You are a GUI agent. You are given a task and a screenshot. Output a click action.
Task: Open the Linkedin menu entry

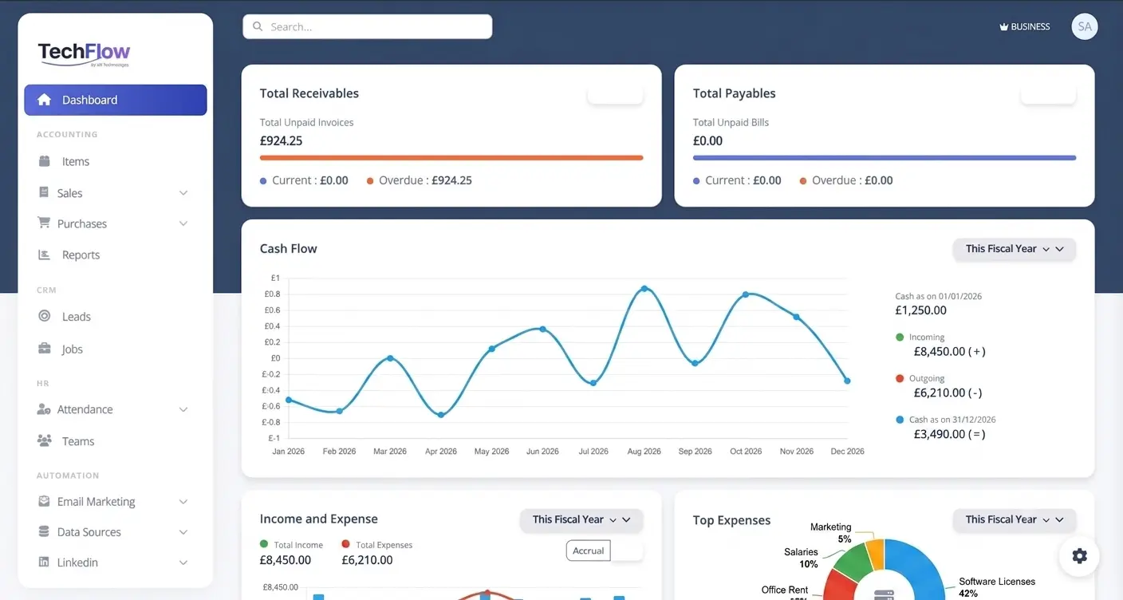click(116, 562)
